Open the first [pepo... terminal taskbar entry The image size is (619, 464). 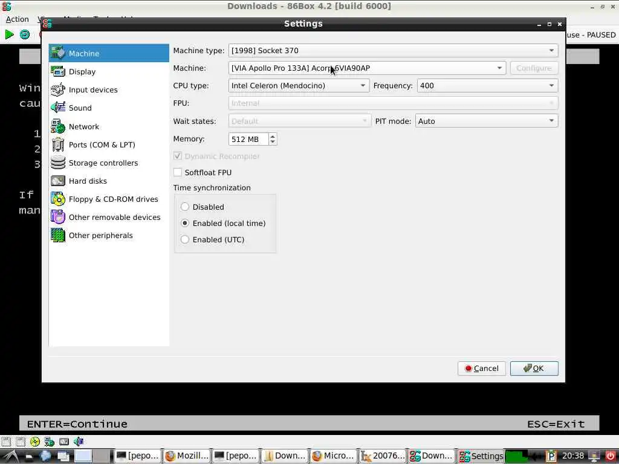(138, 456)
